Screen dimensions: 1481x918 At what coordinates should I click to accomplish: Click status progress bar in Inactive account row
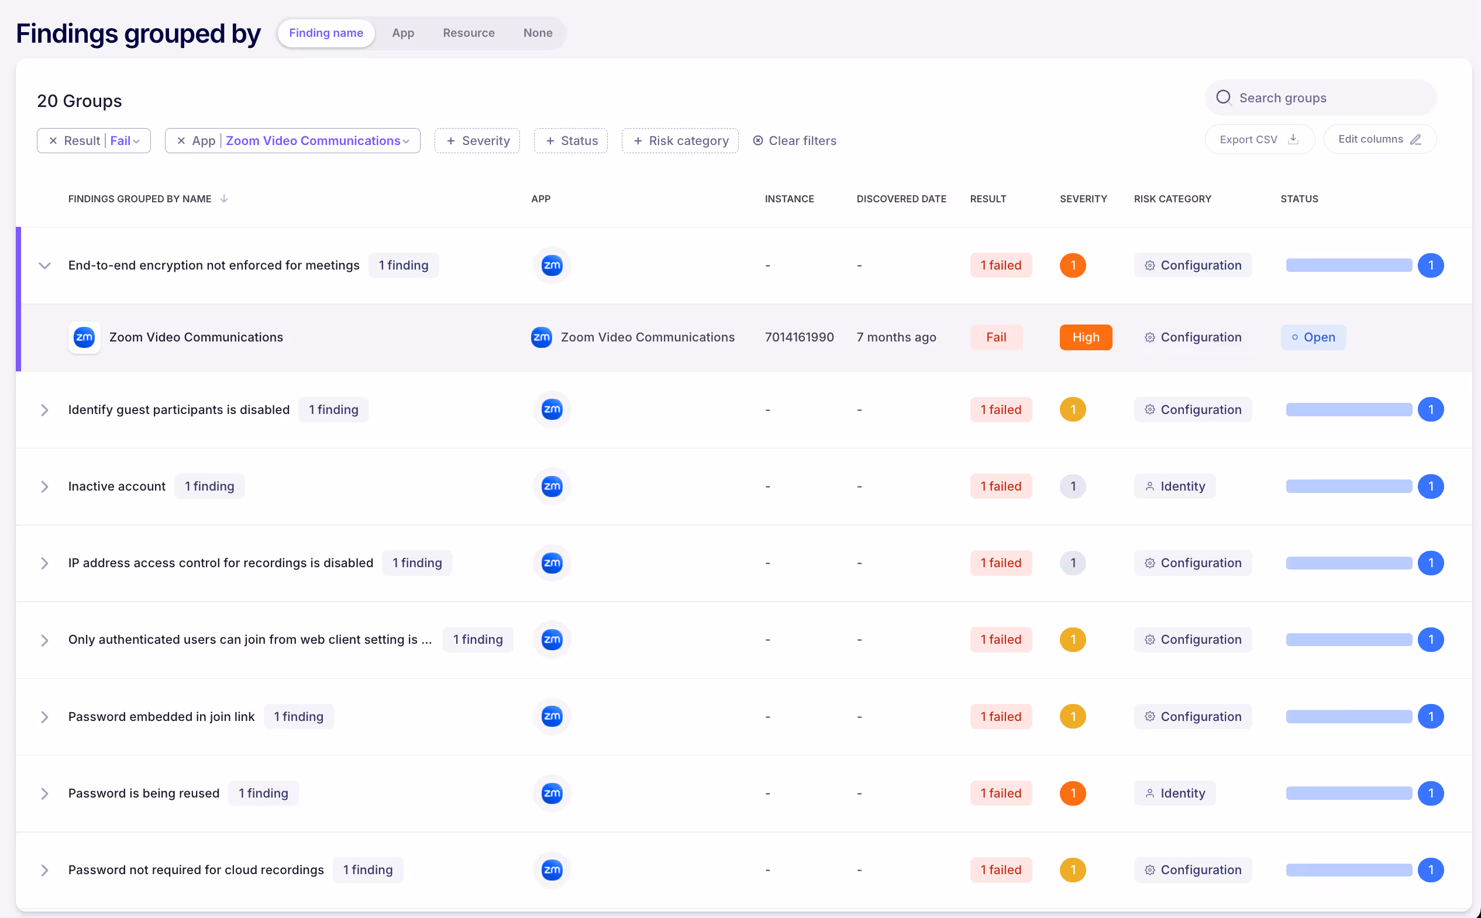coord(1349,486)
